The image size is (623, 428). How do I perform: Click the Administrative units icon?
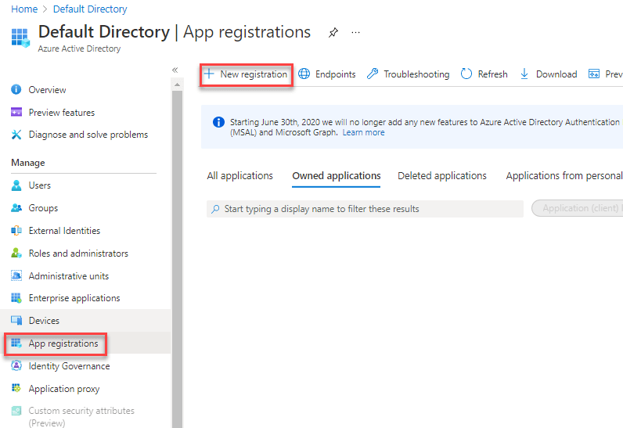coord(16,275)
